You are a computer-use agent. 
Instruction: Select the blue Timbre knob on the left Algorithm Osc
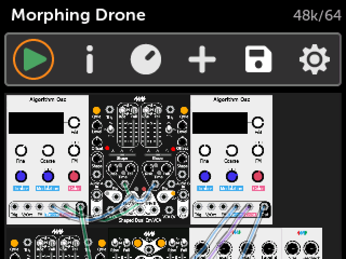pyautogui.click(x=21, y=176)
